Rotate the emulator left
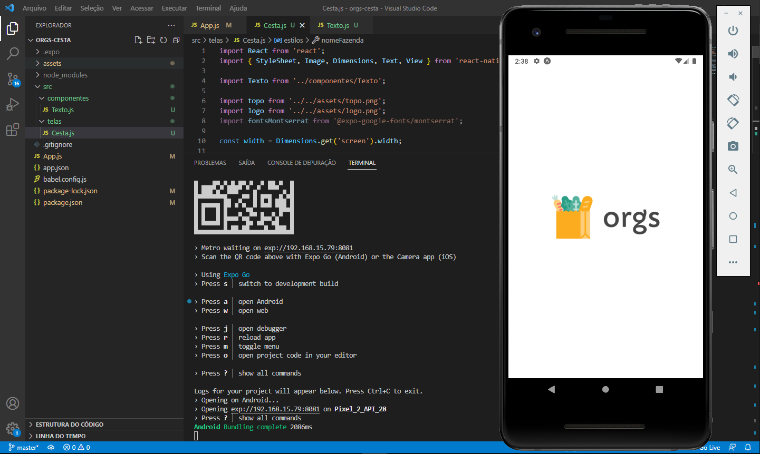This screenshot has height=454, width=760. tap(733, 100)
